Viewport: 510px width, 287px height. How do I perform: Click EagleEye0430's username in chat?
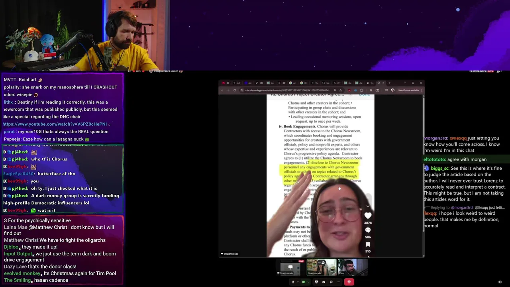[19, 174]
